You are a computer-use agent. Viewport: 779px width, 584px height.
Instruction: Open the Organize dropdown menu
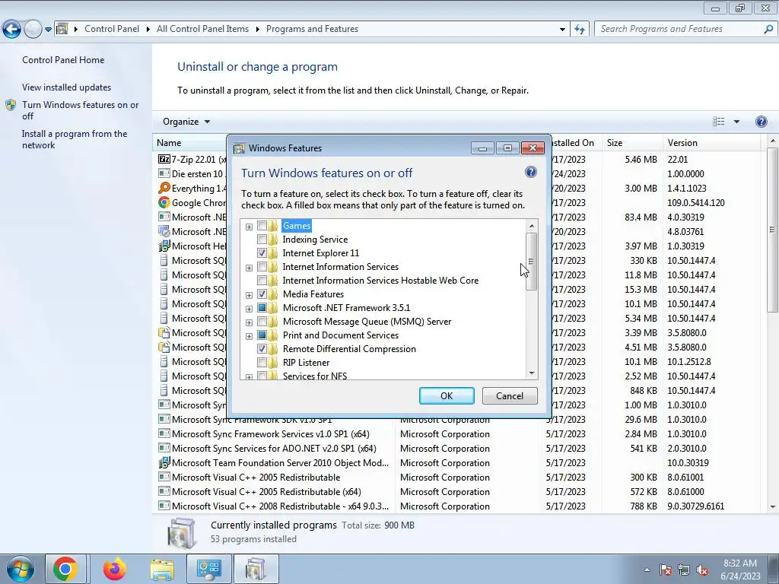pos(186,122)
